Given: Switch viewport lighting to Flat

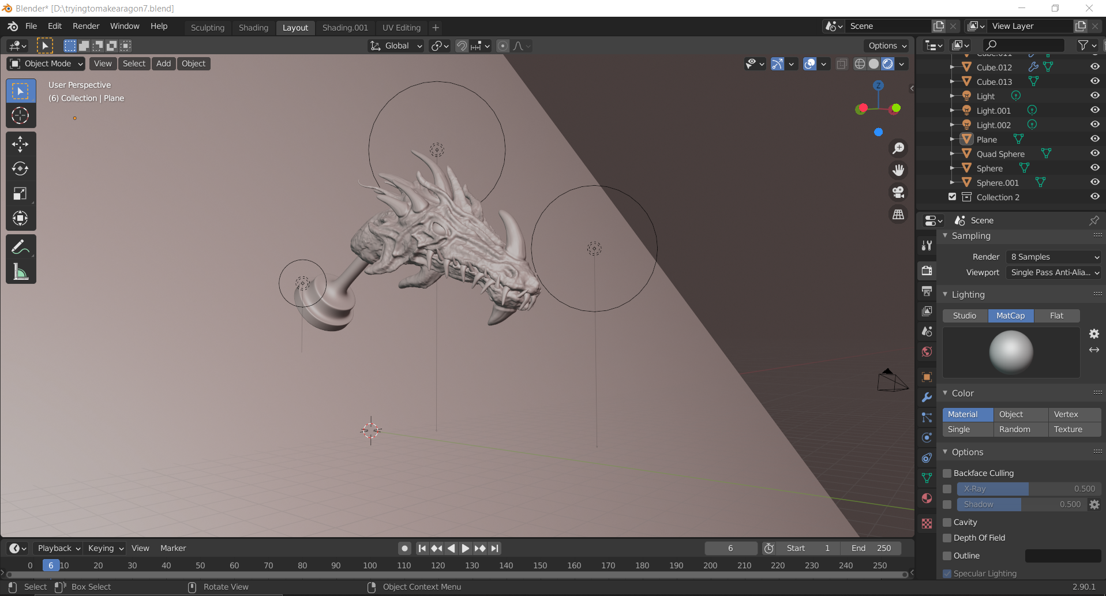Looking at the screenshot, I should [x=1056, y=315].
